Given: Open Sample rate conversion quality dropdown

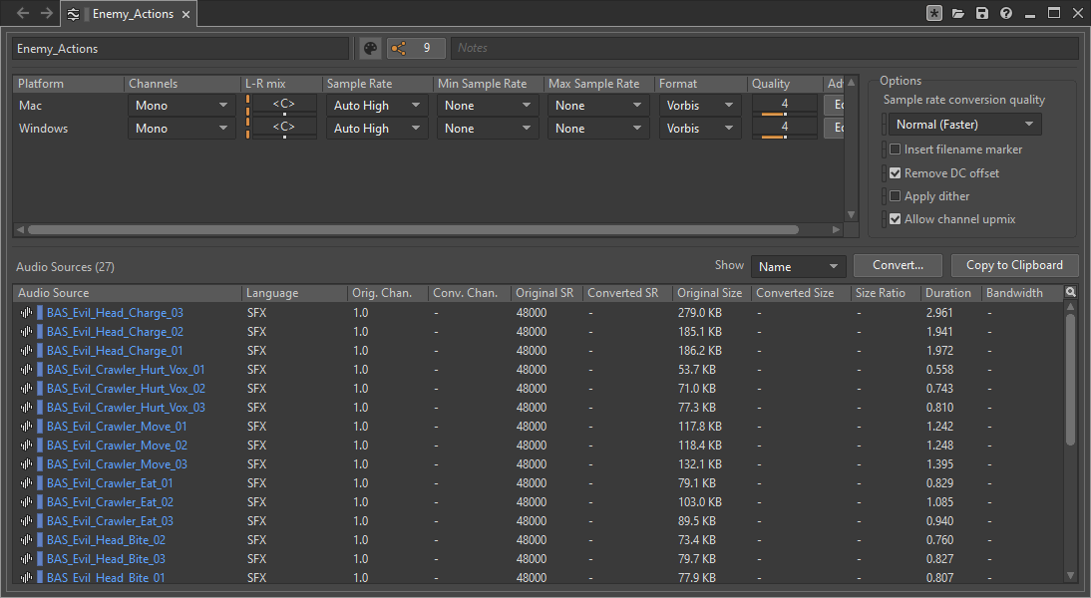Looking at the screenshot, I should (x=963, y=125).
